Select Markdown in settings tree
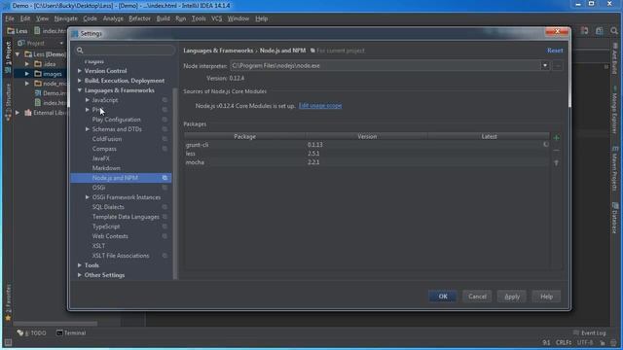The image size is (623, 350). point(106,168)
